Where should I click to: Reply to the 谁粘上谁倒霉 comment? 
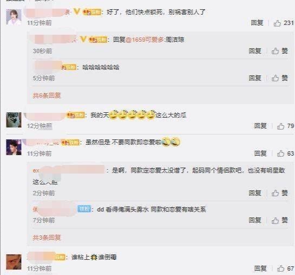coord(260,268)
